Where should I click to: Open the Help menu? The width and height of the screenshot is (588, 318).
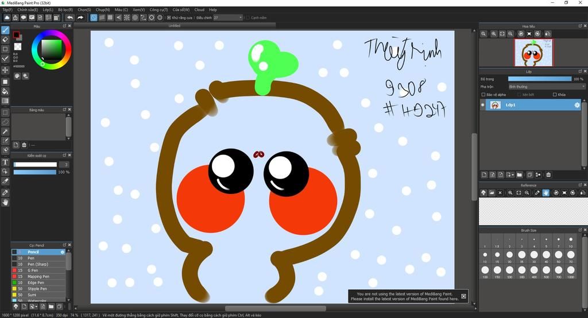[213, 10]
